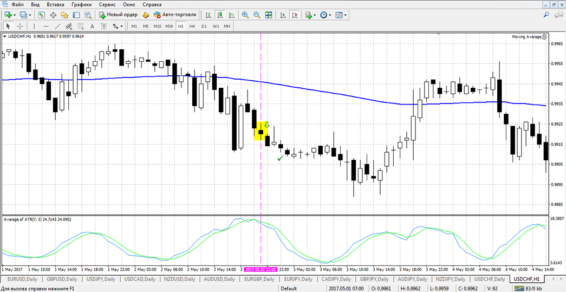Viewport: 566px width, 292px height.
Task: Select the crosshair tool
Action: (x=20, y=26)
